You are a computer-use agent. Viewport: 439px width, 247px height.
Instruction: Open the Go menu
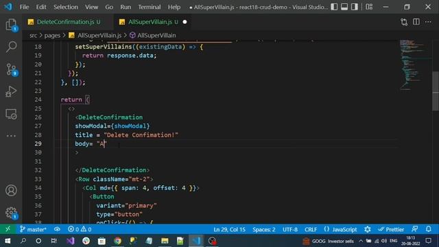(x=109, y=7)
